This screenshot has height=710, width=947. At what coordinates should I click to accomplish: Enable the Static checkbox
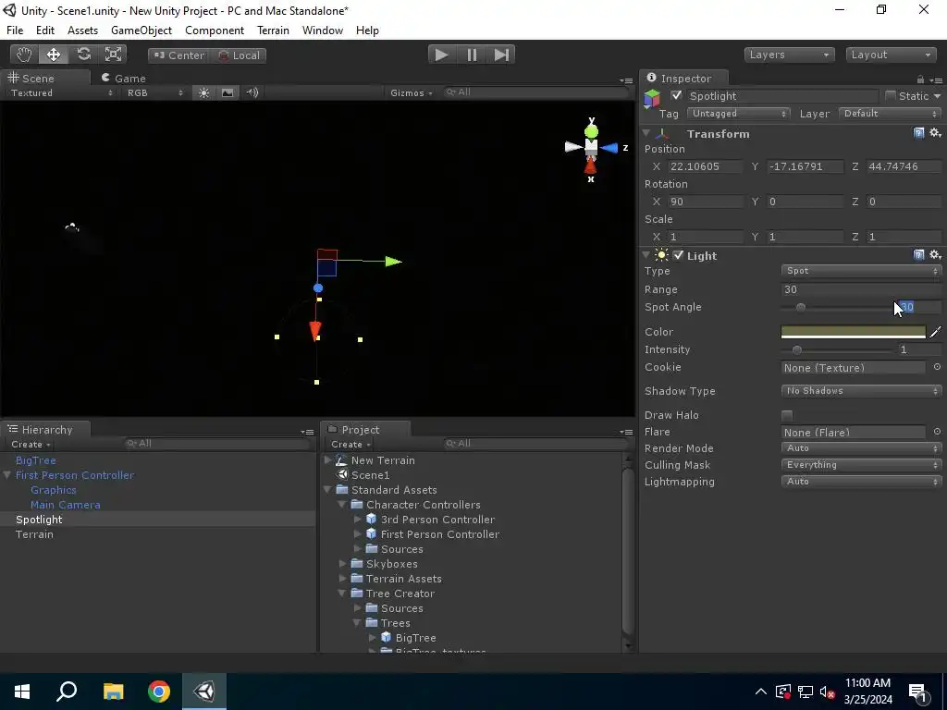891,95
